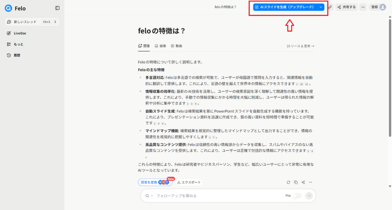Click the LiveDoc pencil icon
Image resolution: width=392 pixels, height=210 pixels.
click(9, 33)
